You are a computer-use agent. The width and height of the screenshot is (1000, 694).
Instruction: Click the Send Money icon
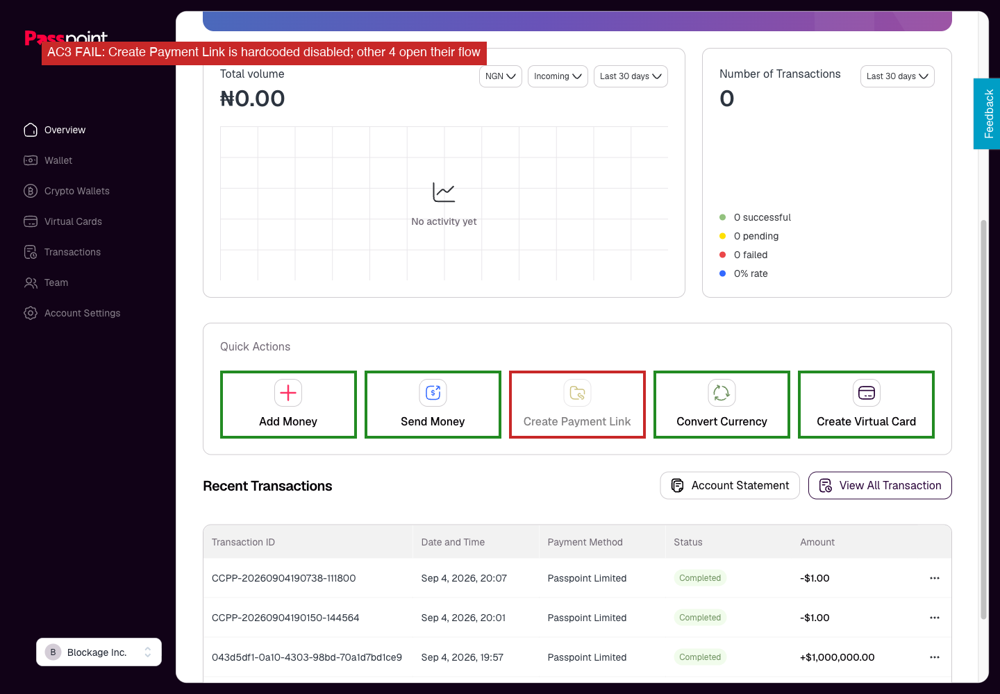[x=433, y=393]
